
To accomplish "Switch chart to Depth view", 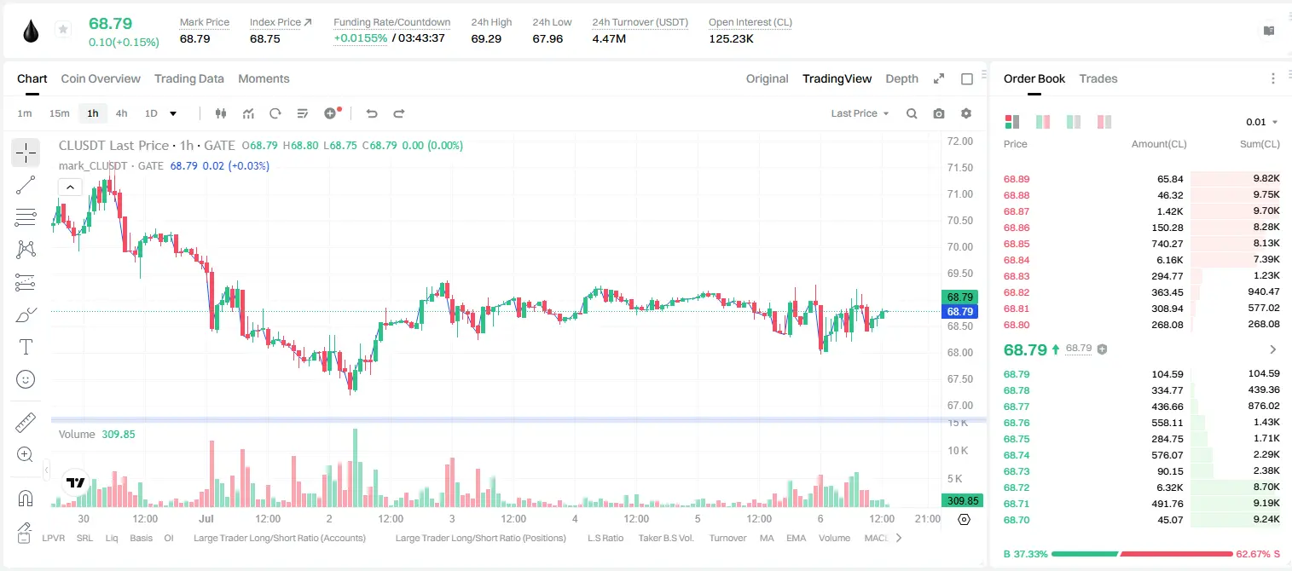I will tap(901, 78).
